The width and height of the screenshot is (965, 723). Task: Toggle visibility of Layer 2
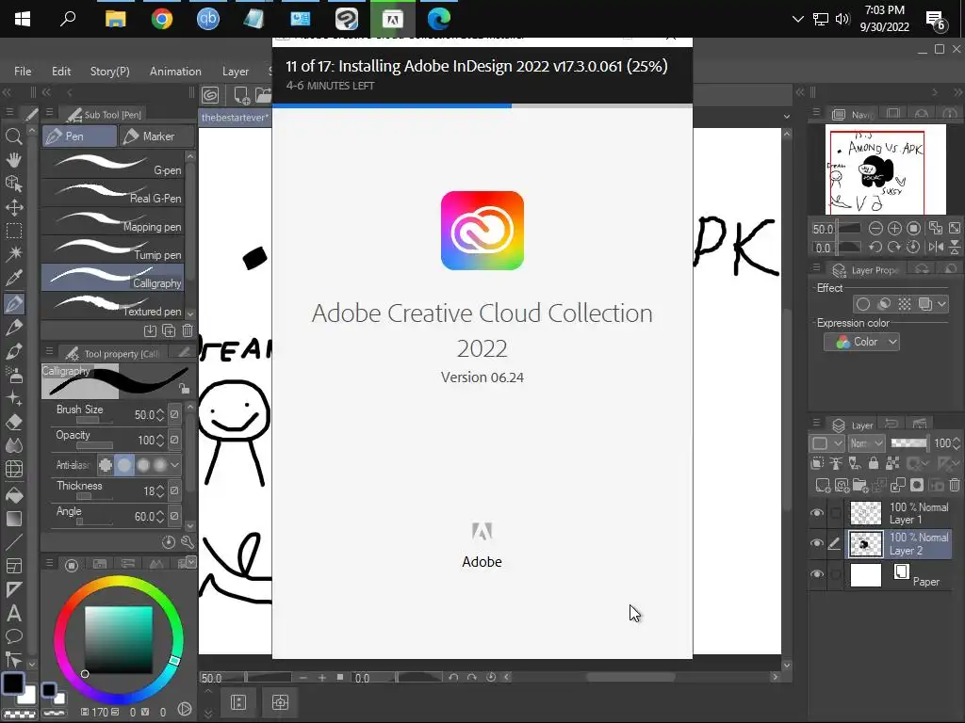(817, 543)
